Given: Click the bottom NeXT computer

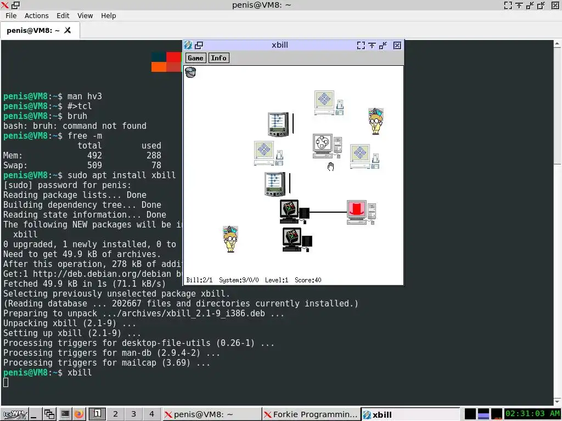Looking at the screenshot, I should [x=297, y=240].
